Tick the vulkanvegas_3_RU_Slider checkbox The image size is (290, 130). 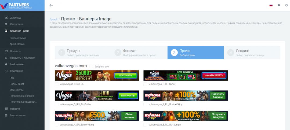click(145, 84)
